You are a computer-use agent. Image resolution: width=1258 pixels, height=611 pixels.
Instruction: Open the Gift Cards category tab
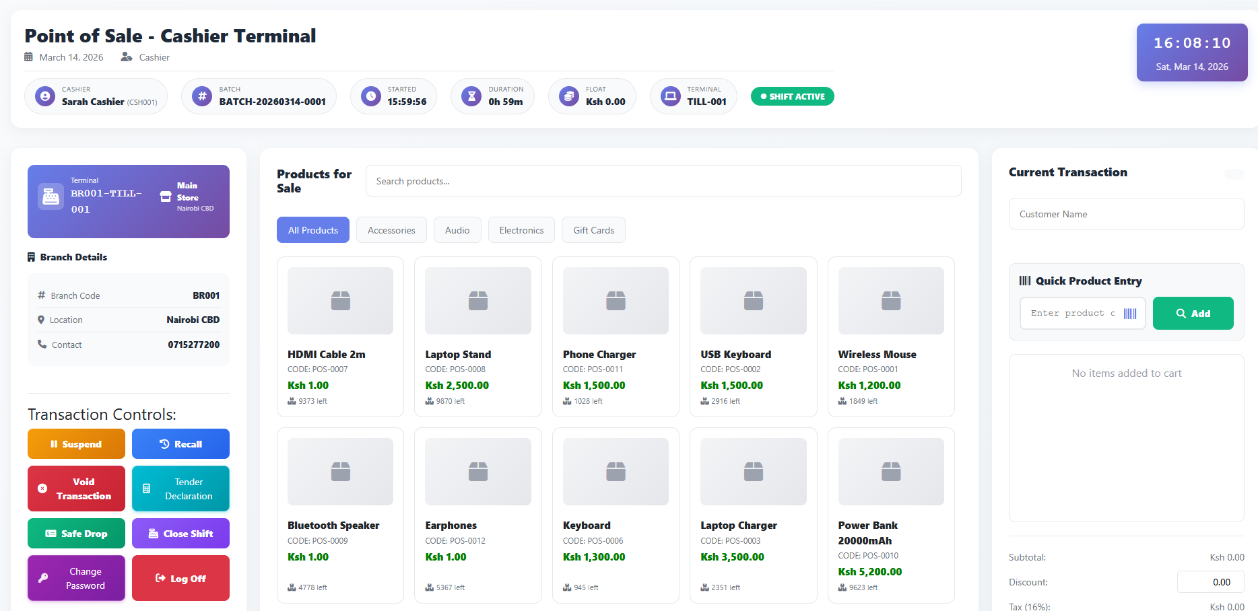593,229
